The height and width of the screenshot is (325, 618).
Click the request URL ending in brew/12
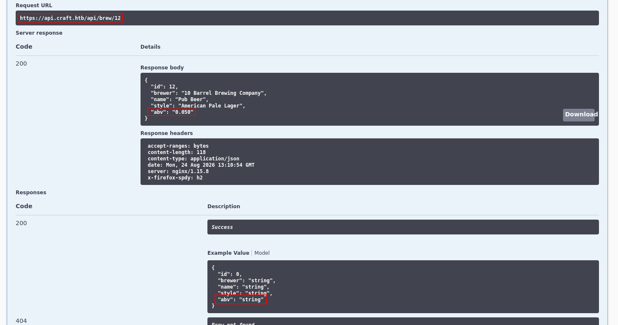[70, 18]
